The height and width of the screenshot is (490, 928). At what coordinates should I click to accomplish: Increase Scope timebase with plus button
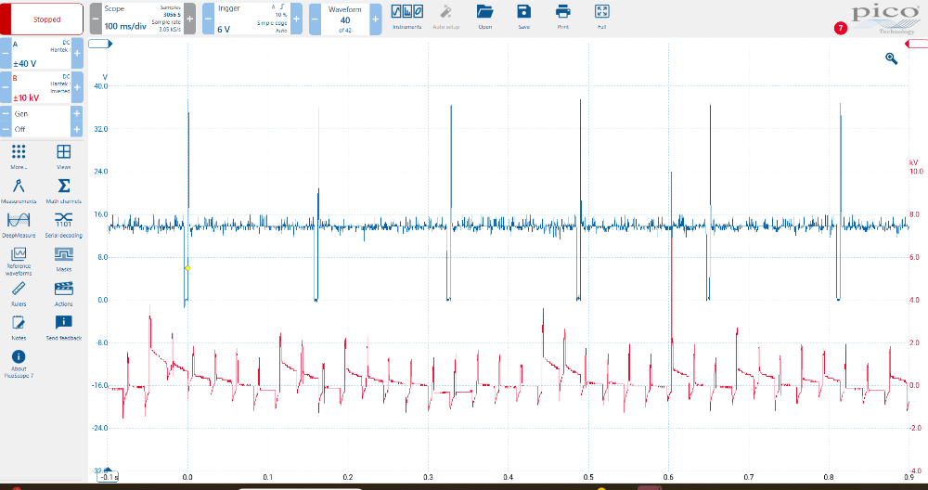[189, 19]
